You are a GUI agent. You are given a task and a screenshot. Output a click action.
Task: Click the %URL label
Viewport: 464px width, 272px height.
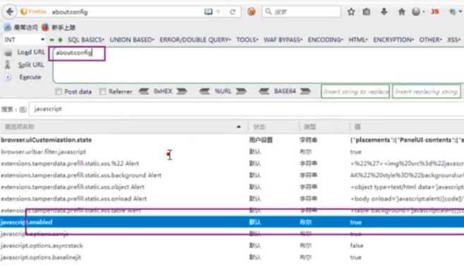click(x=223, y=92)
